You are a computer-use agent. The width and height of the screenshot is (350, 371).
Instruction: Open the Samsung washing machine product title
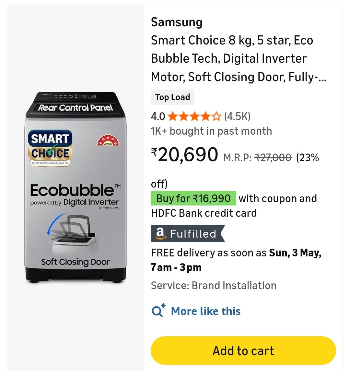click(239, 58)
